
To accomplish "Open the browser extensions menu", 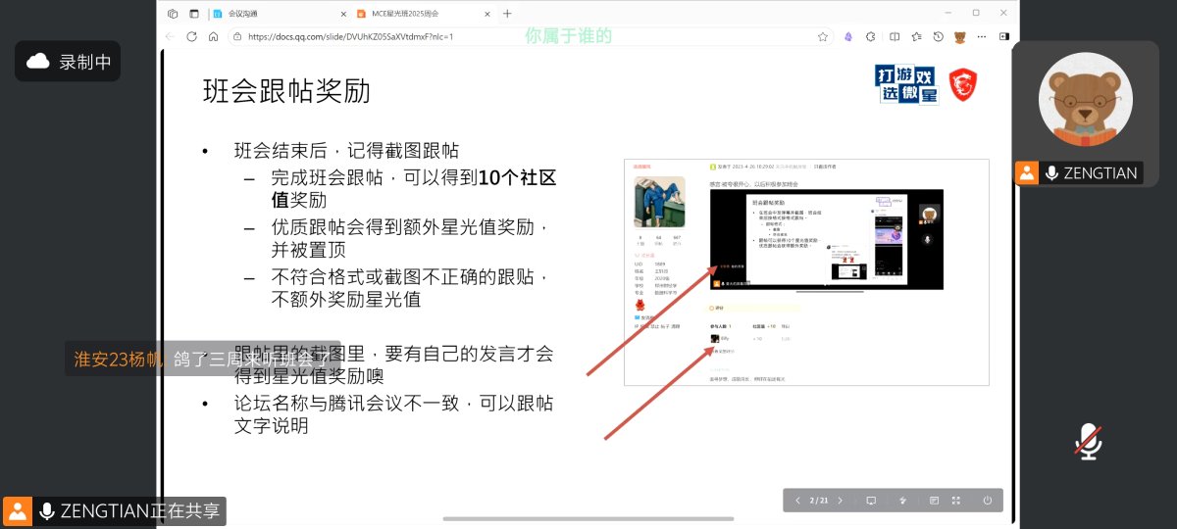I will [871, 36].
